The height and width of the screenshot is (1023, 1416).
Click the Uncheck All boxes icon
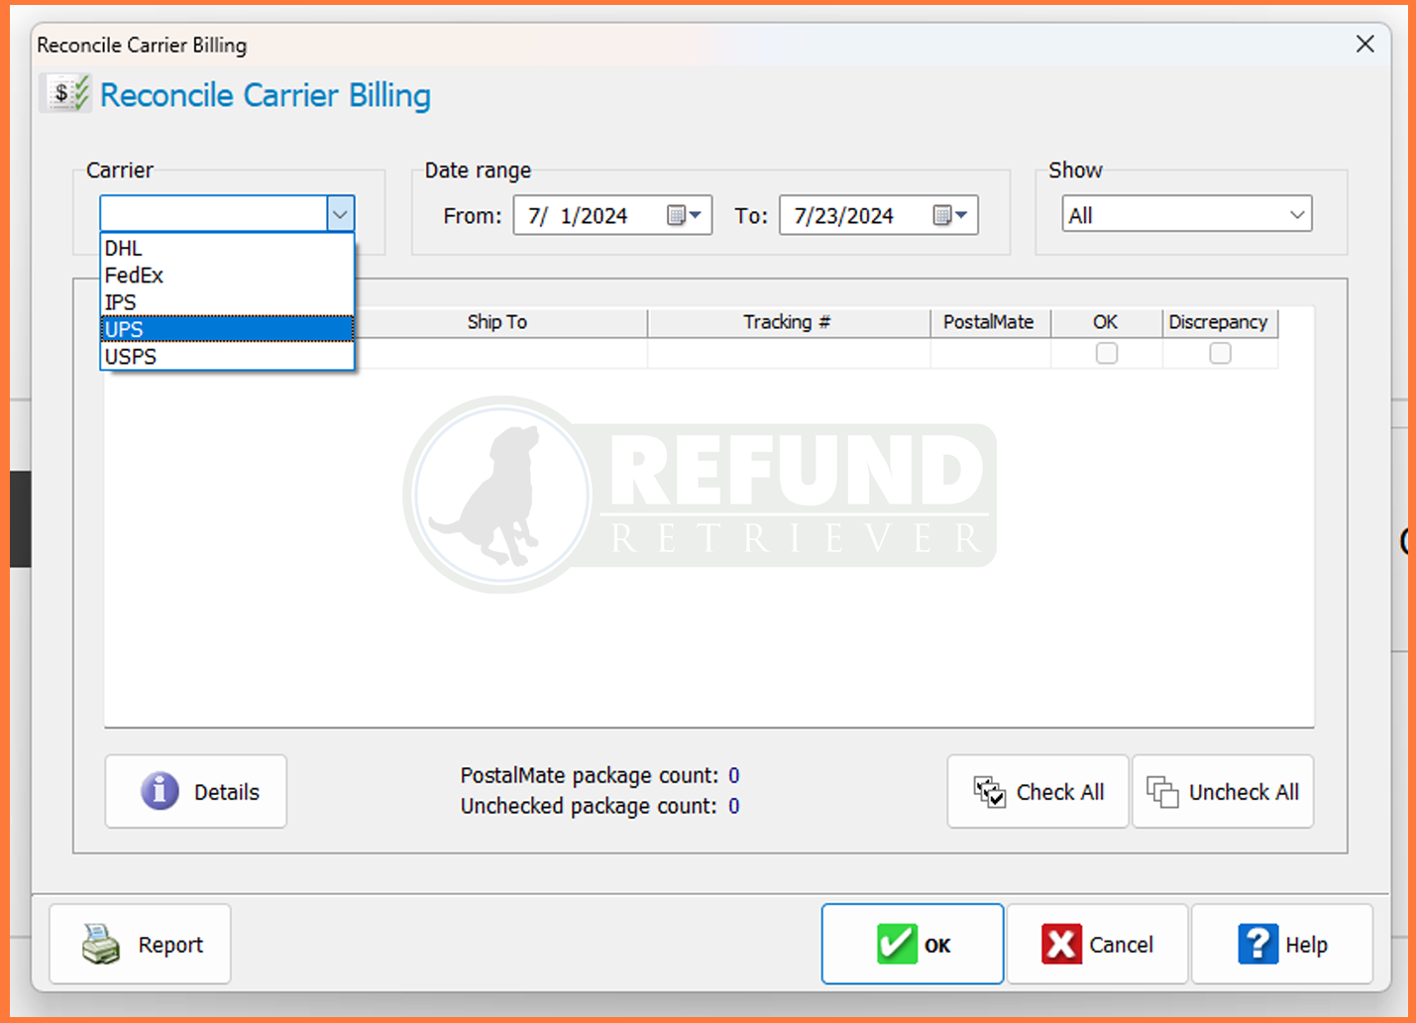point(1162,792)
